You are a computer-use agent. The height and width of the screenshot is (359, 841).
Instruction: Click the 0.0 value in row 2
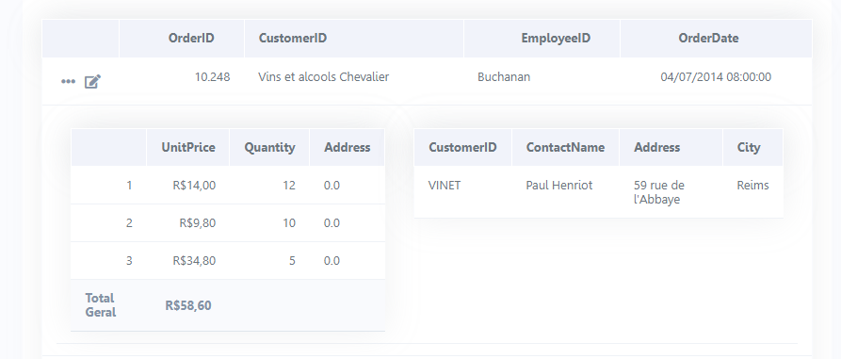click(x=332, y=223)
